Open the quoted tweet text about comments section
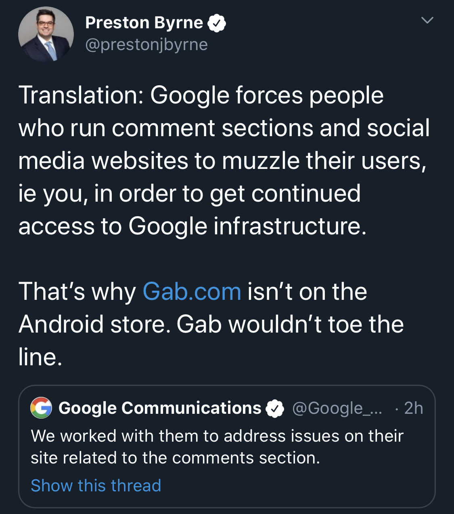This screenshot has width=454, height=514. (217, 447)
